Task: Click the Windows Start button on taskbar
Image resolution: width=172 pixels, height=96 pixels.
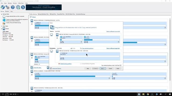Action: [x=170, y=94]
